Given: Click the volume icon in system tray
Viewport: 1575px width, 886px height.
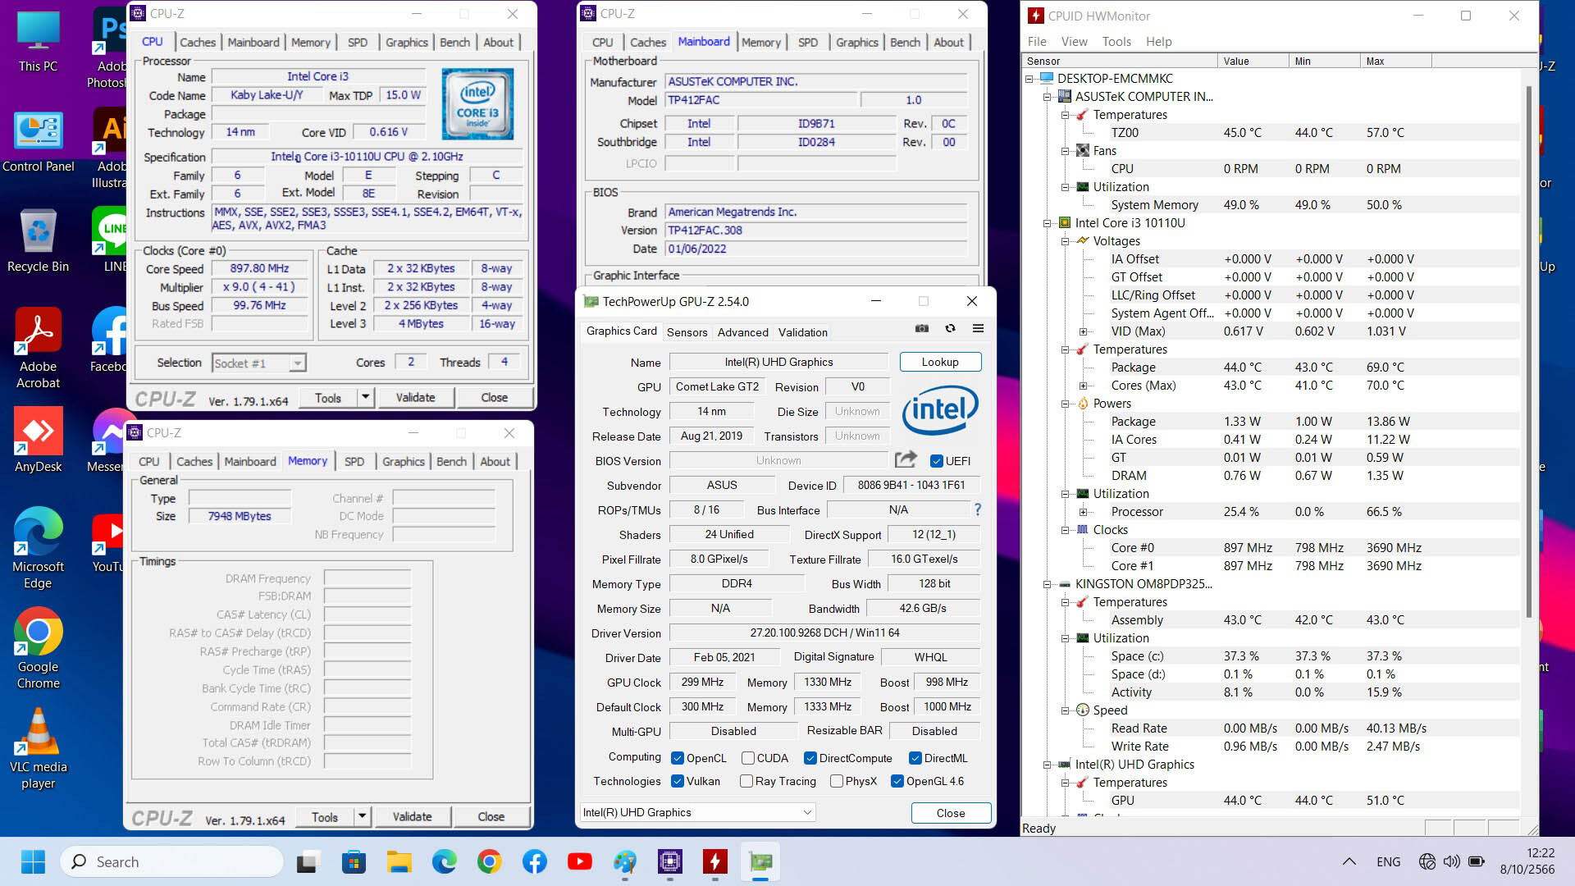Looking at the screenshot, I should tap(1451, 861).
